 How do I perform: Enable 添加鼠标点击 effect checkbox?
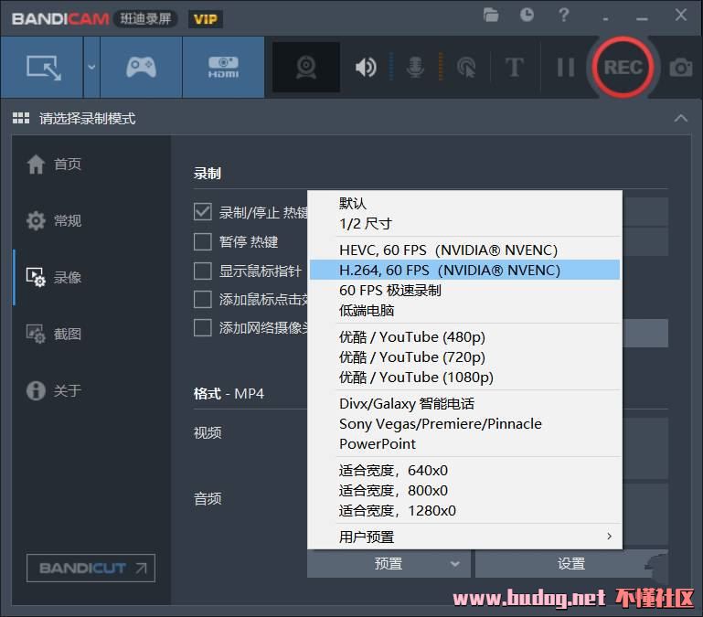coord(203,300)
